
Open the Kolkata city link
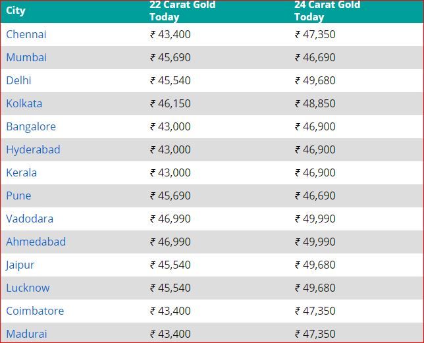point(24,103)
